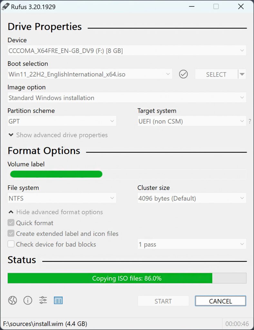This screenshot has width=254, height=330.
Task: Enable Check device for bad blocks
Action: coord(11,244)
